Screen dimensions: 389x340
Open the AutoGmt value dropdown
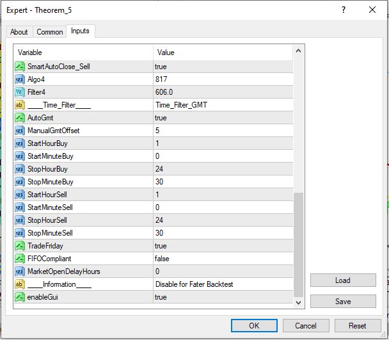(223, 118)
